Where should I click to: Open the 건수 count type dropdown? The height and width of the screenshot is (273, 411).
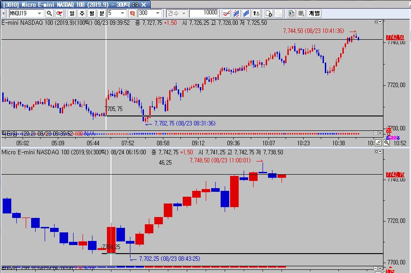pos(183,14)
